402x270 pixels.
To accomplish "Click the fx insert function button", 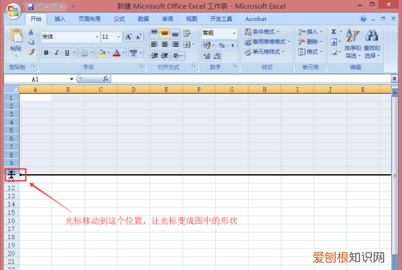I will tap(105, 78).
